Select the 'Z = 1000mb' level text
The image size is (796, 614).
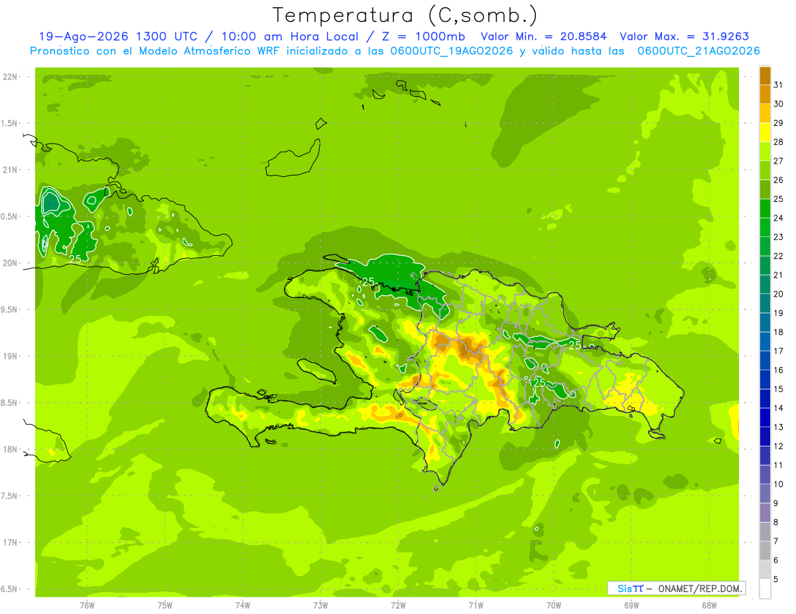pos(425,36)
